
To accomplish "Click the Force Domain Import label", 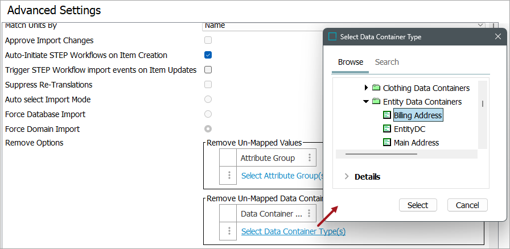I will 42,129.
